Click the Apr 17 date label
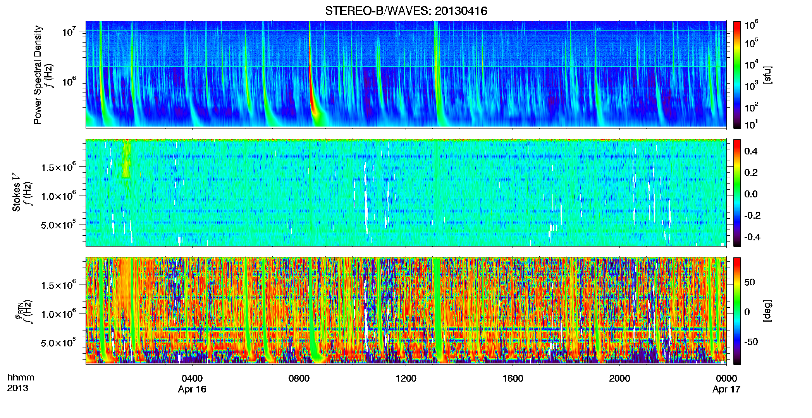This screenshot has height=418, width=812. pyautogui.click(x=726, y=389)
